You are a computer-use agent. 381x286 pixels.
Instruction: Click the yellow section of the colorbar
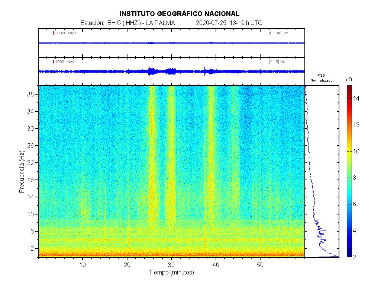[349, 152]
